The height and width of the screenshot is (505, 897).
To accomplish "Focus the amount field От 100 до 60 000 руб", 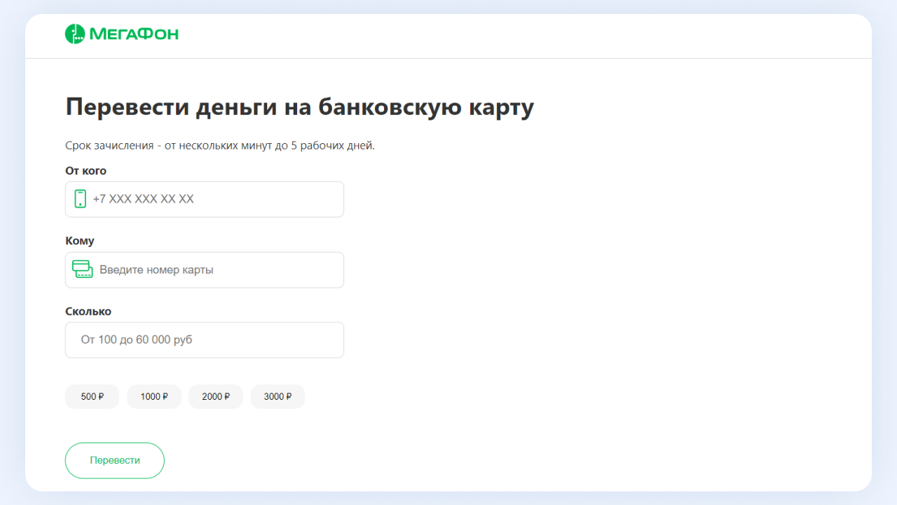I will tap(205, 339).
